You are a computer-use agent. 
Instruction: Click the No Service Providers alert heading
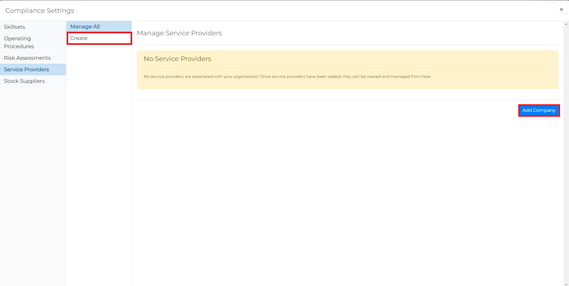(x=177, y=59)
